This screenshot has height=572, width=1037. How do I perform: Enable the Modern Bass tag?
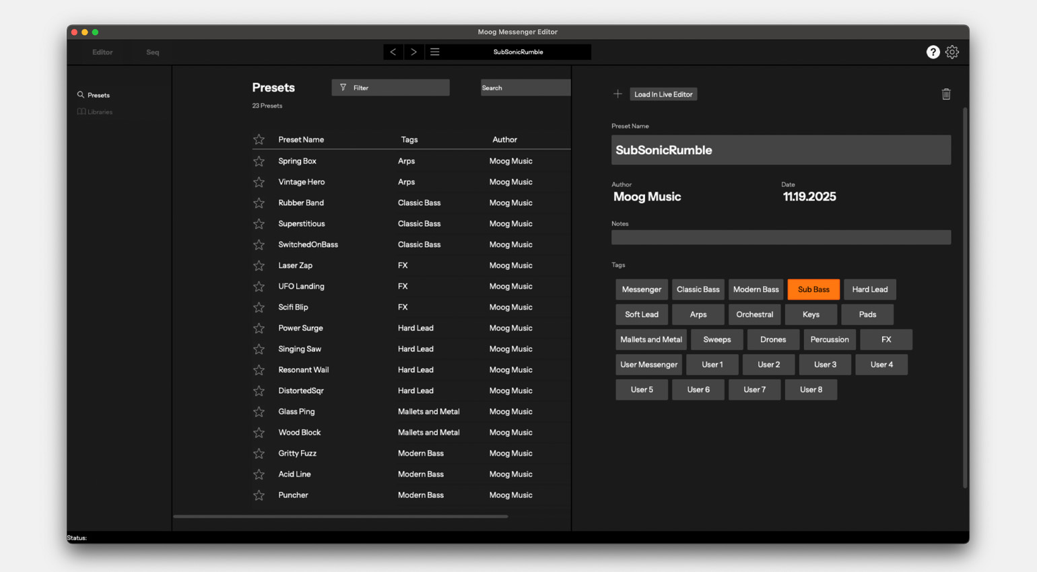click(x=756, y=289)
